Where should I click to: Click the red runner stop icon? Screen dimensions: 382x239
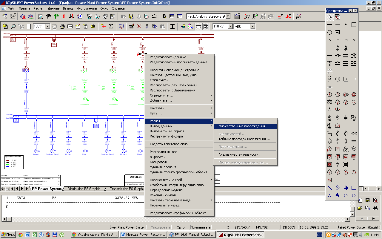247,16
